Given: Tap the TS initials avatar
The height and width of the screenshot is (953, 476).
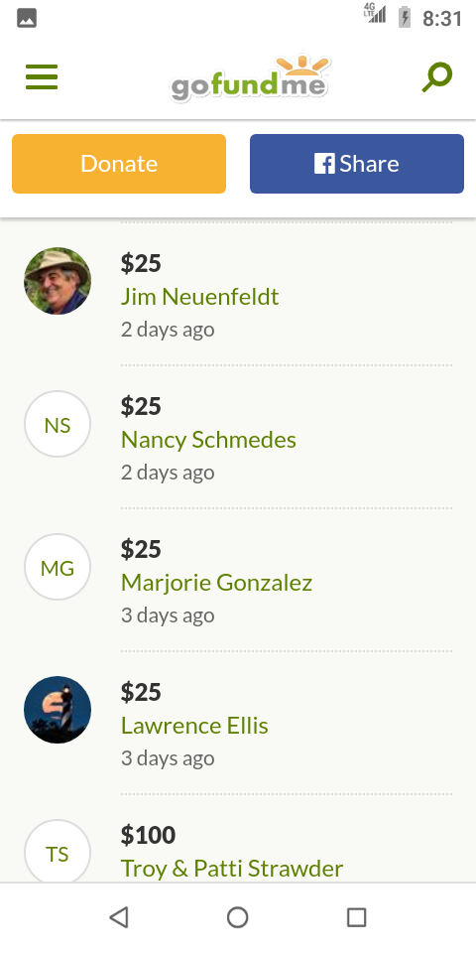Looking at the screenshot, I should [x=58, y=851].
